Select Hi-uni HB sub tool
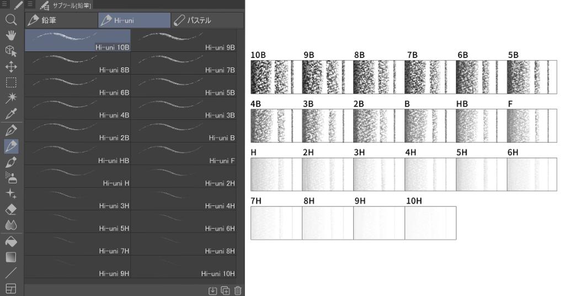 (77, 154)
